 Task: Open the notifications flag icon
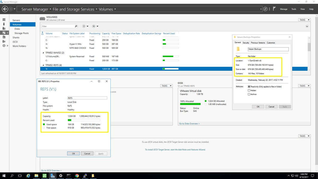click(x=274, y=9)
